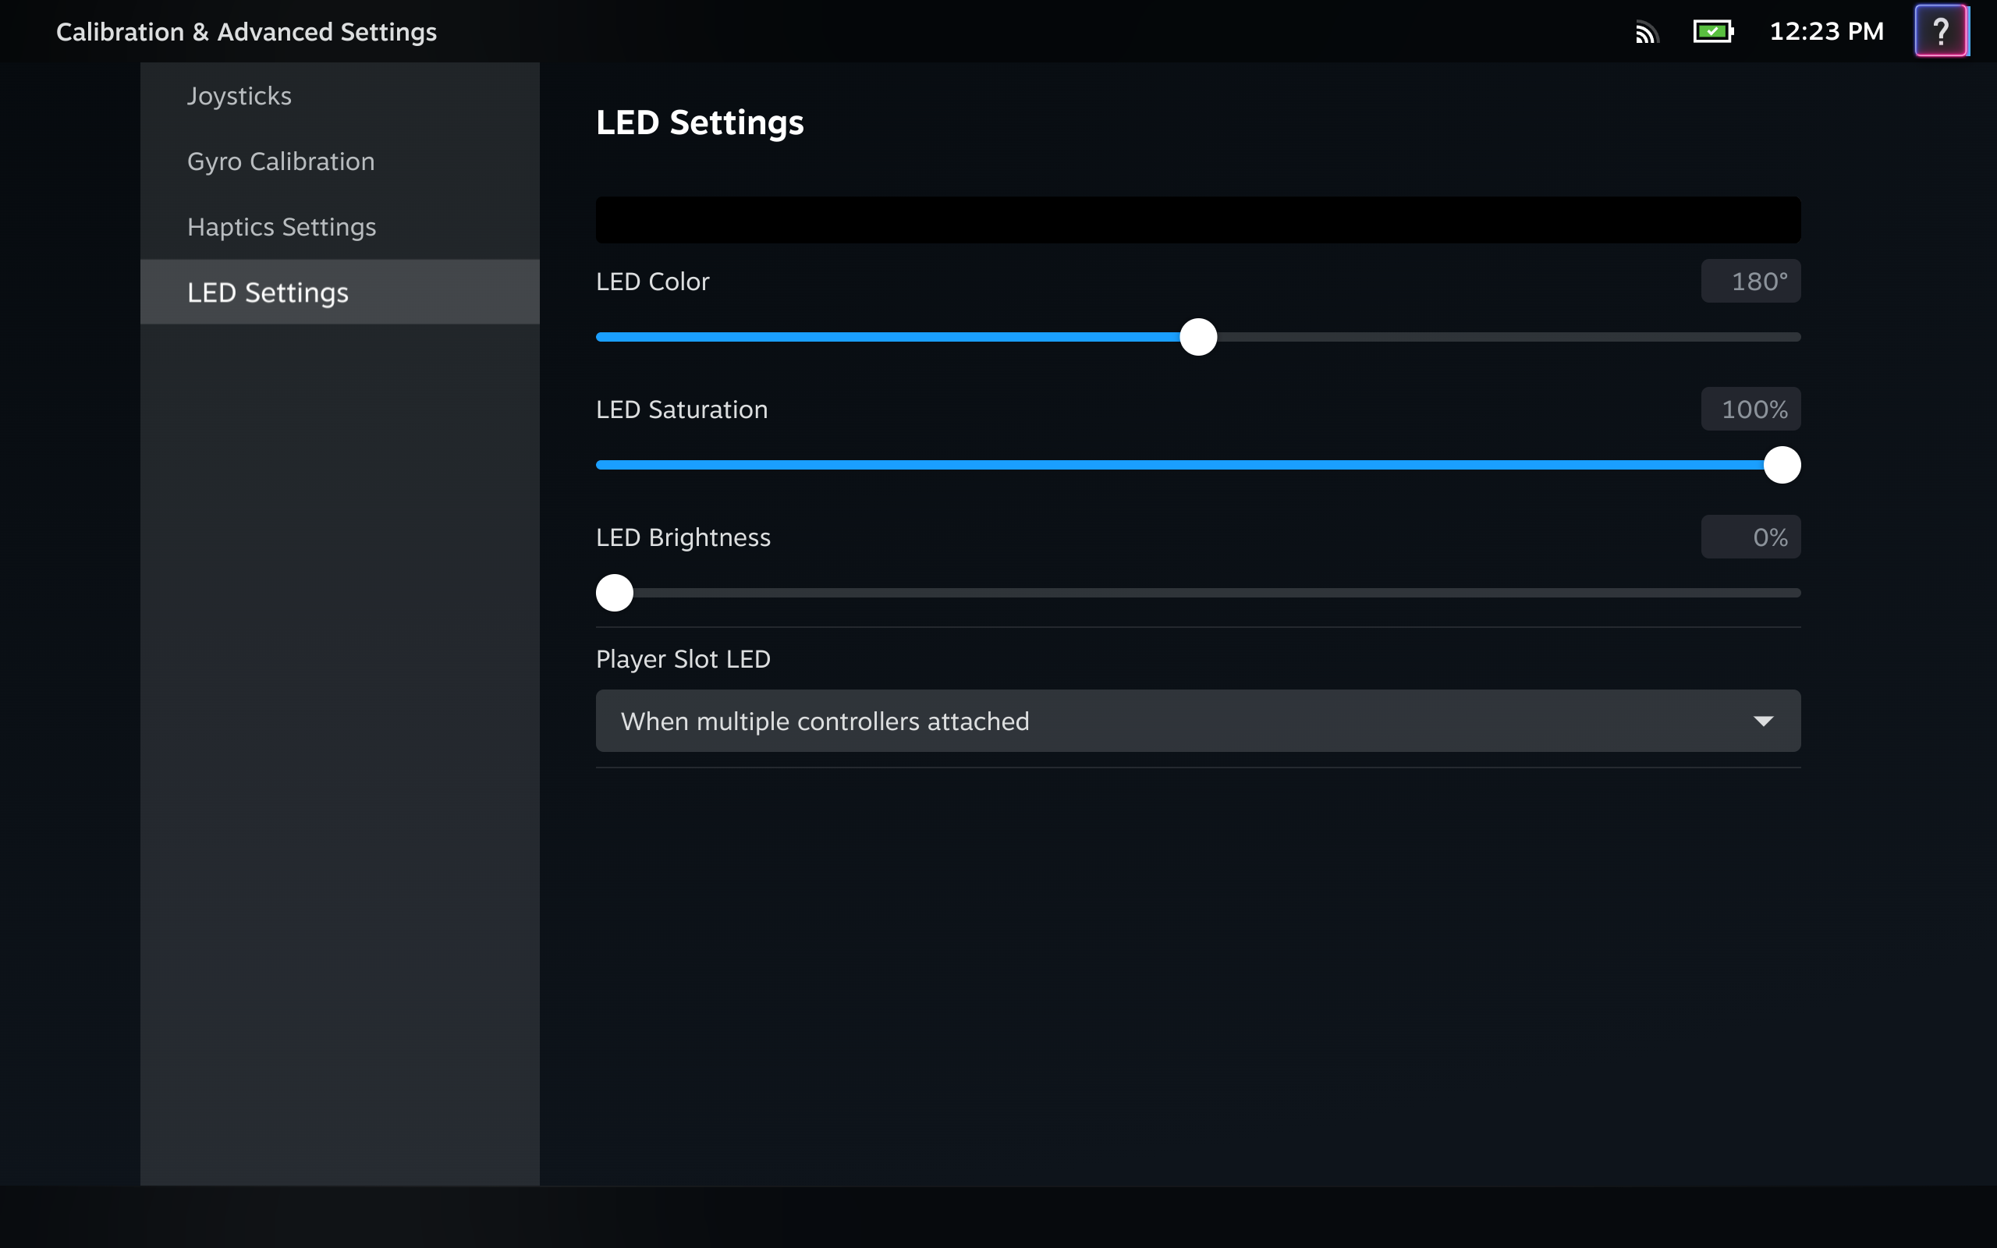Open the Joysticks section
This screenshot has height=1248, width=1997.
point(239,96)
